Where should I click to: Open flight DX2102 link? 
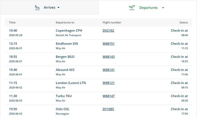click(x=108, y=31)
